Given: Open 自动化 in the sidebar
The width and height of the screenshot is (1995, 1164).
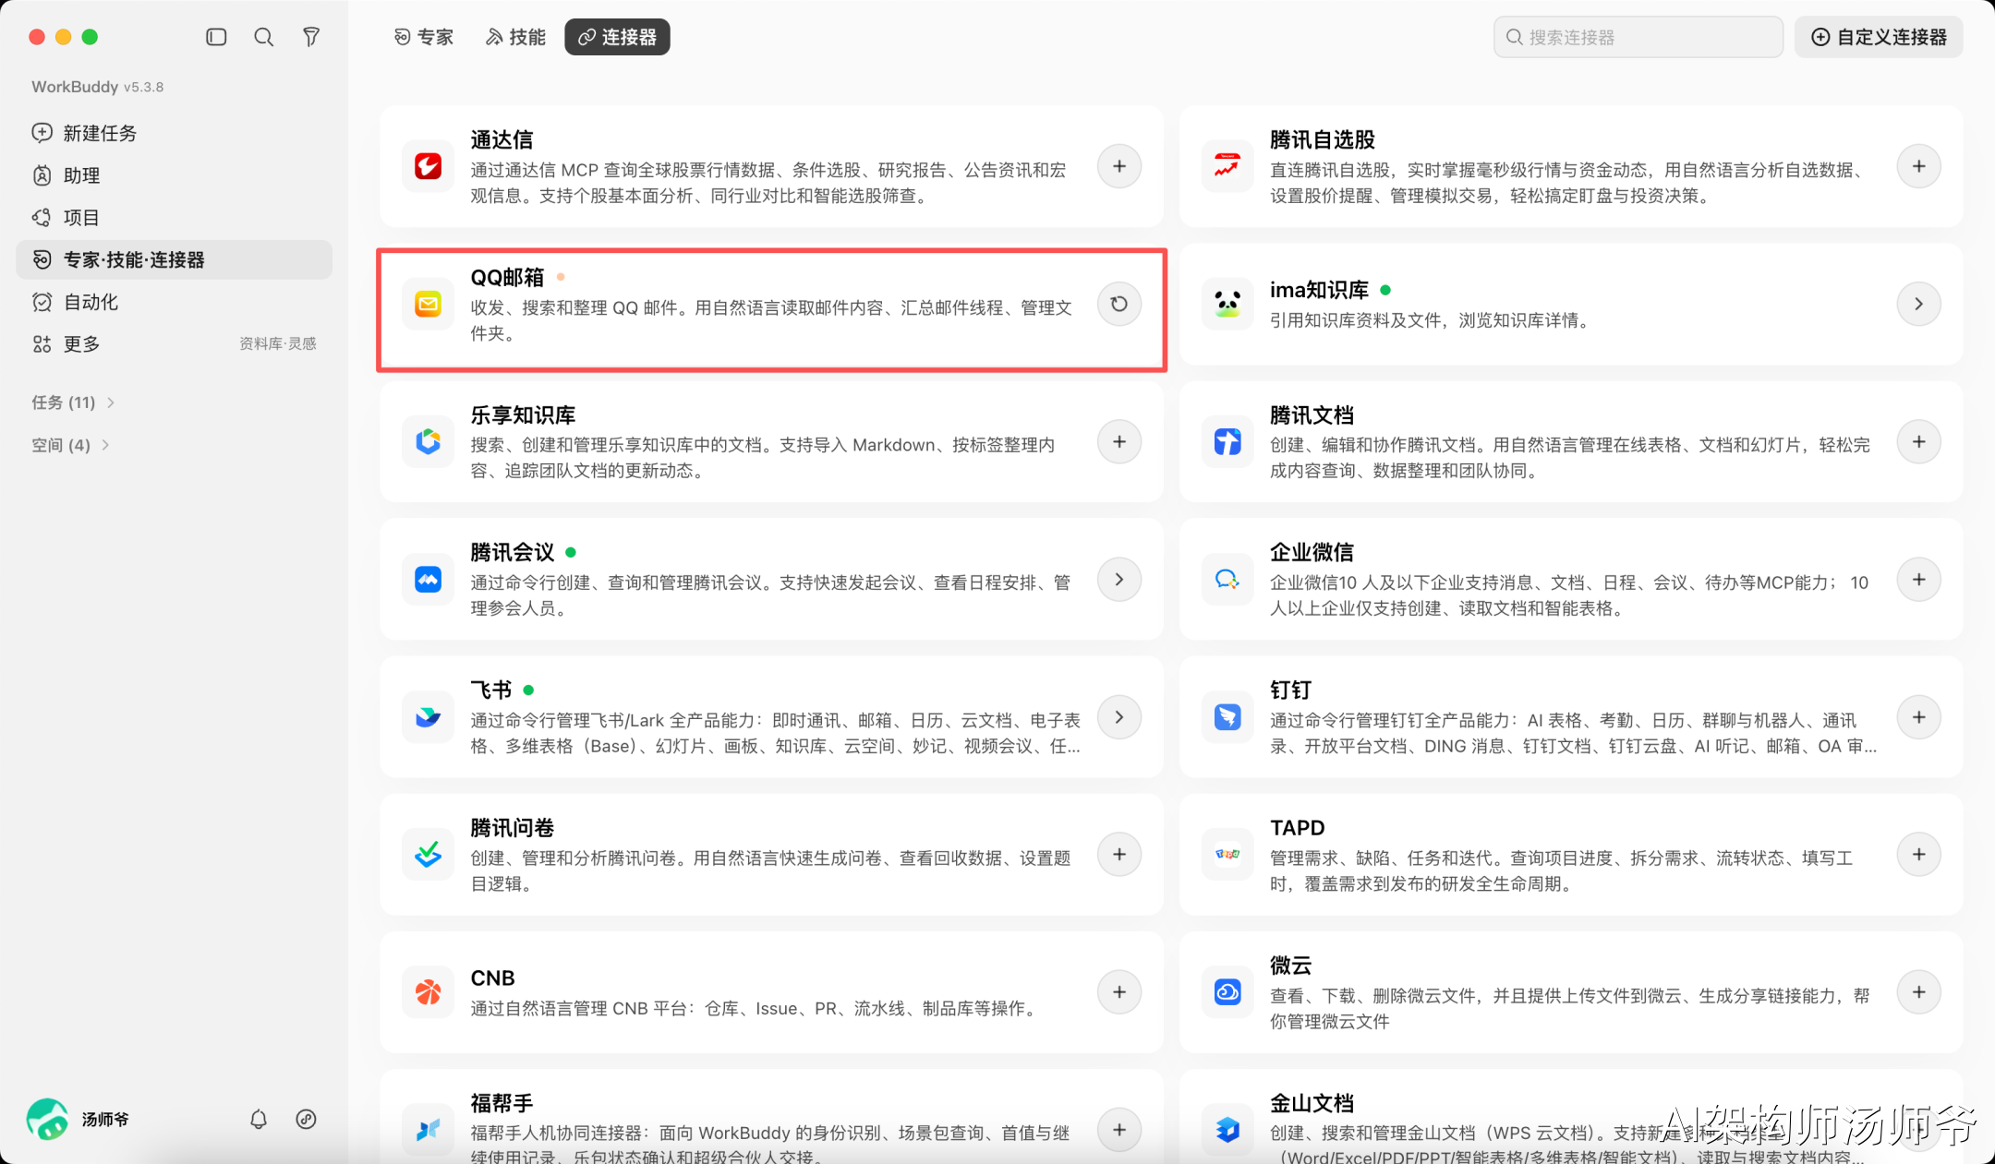Looking at the screenshot, I should pyautogui.click(x=174, y=302).
